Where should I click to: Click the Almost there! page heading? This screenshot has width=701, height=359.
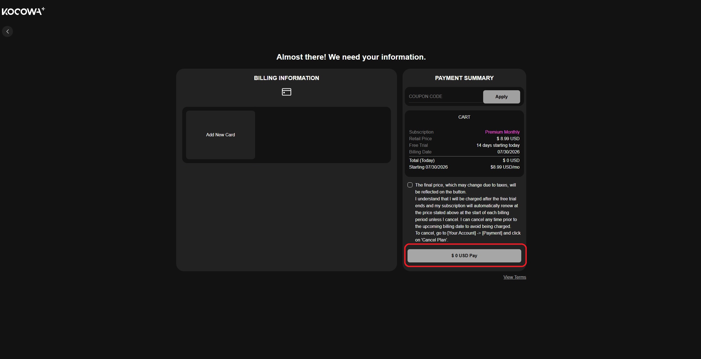point(351,57)
